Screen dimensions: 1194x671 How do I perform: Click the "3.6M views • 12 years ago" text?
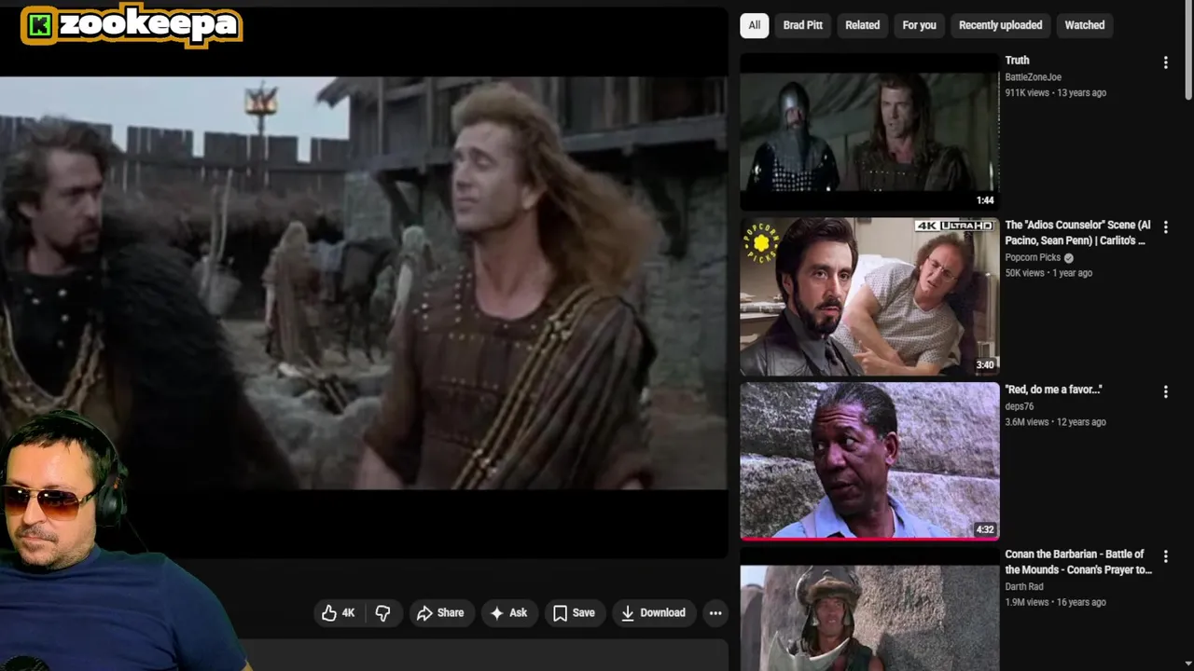click(x=1055, y=422)
